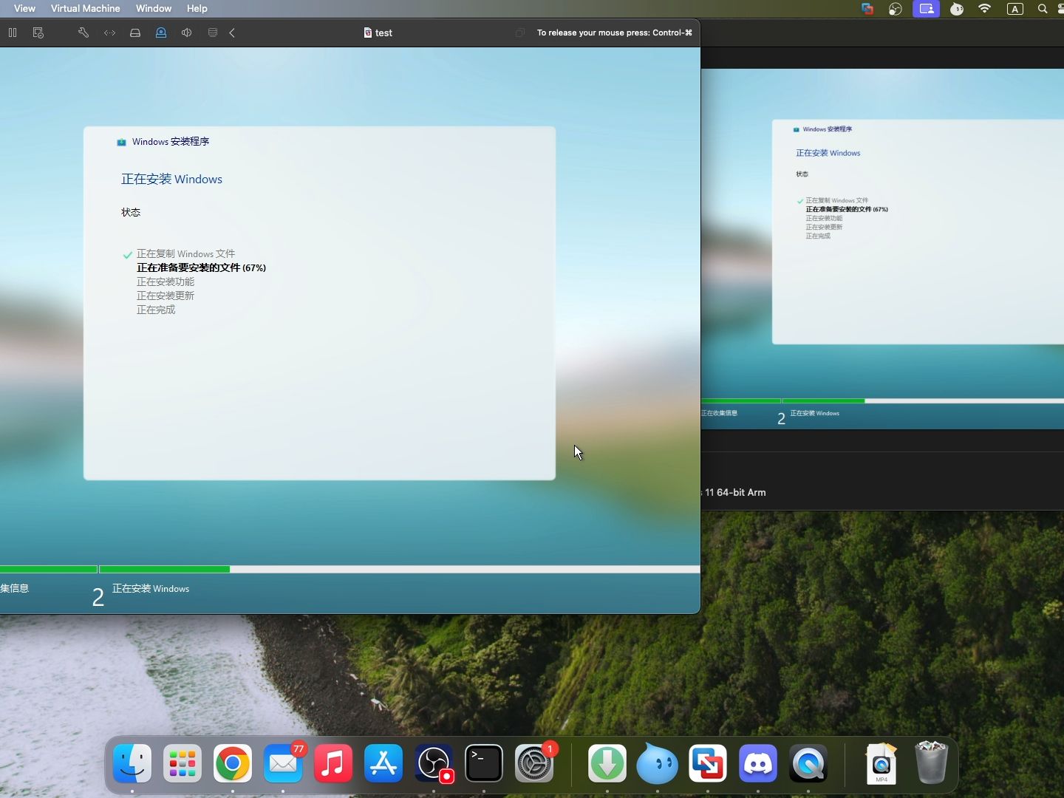Screen dimensions: 1064x798
Task: Click the Windows setup icon in the installer title
Action: (121, 142)
